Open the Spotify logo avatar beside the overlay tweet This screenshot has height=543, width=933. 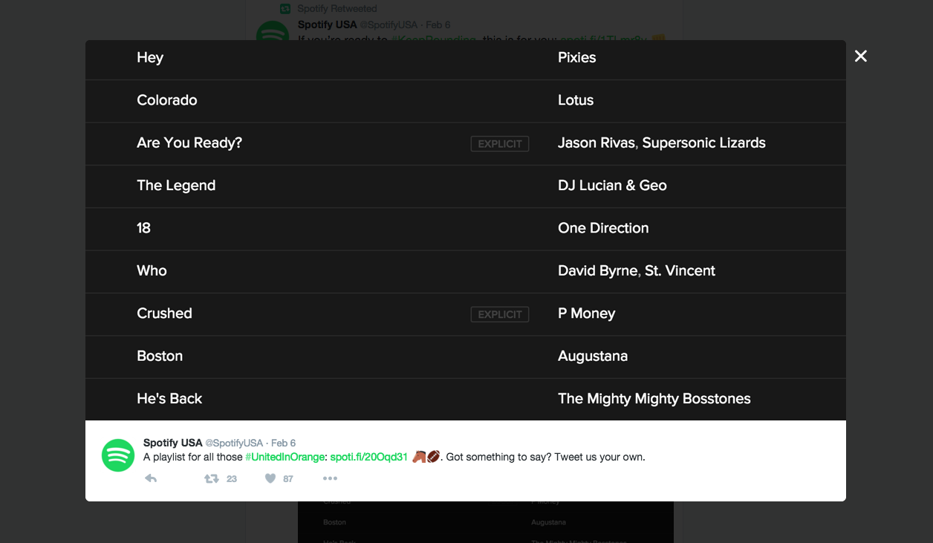pos(118,455)
